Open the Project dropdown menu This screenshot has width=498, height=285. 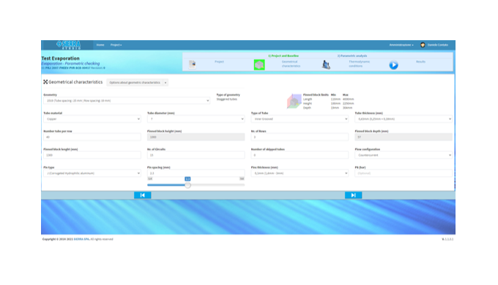[116, 45]
